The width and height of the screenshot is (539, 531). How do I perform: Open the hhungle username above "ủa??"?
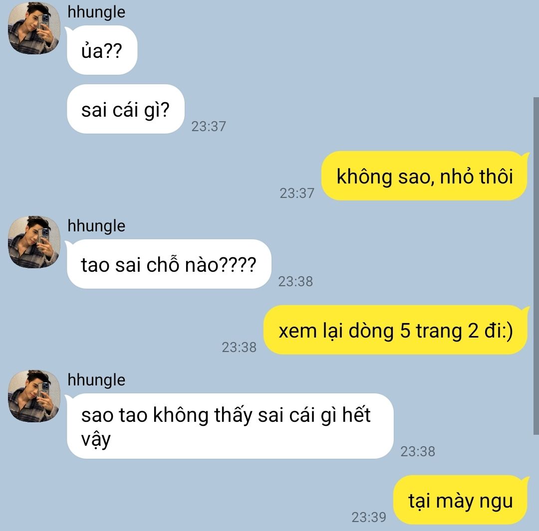[96, 12]
